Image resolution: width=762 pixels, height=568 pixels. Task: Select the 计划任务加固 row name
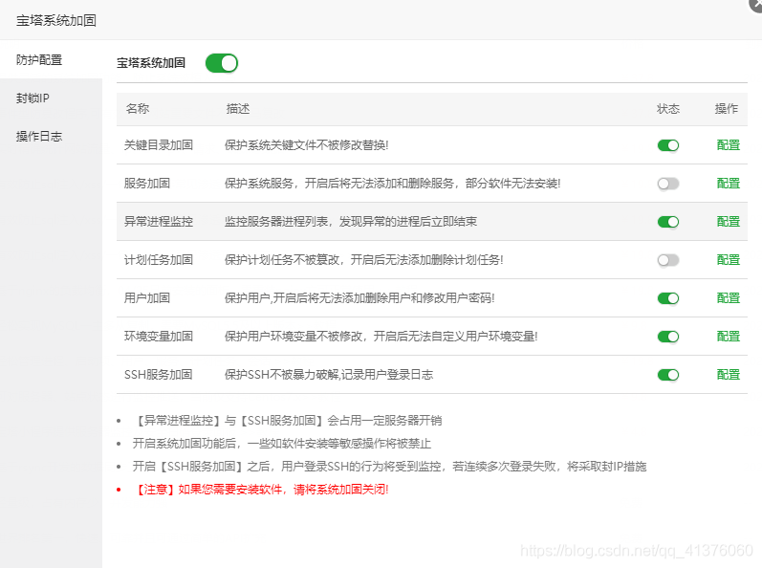click(x=159, y=260)
